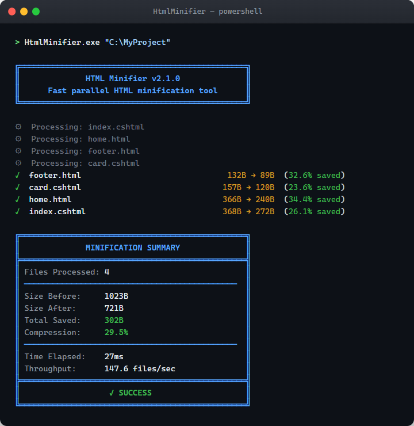Click the 'MINIFICATION SUMMARY' heading
This screenshot has width=414, height=426.
coord(133,248)
